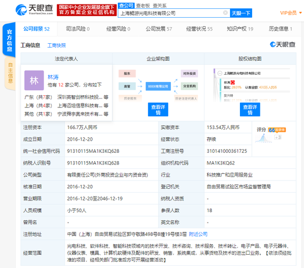The height and width of the screenshot is (268, 304).
Task: Click the 天眼一下 search button
Action: 241,13
